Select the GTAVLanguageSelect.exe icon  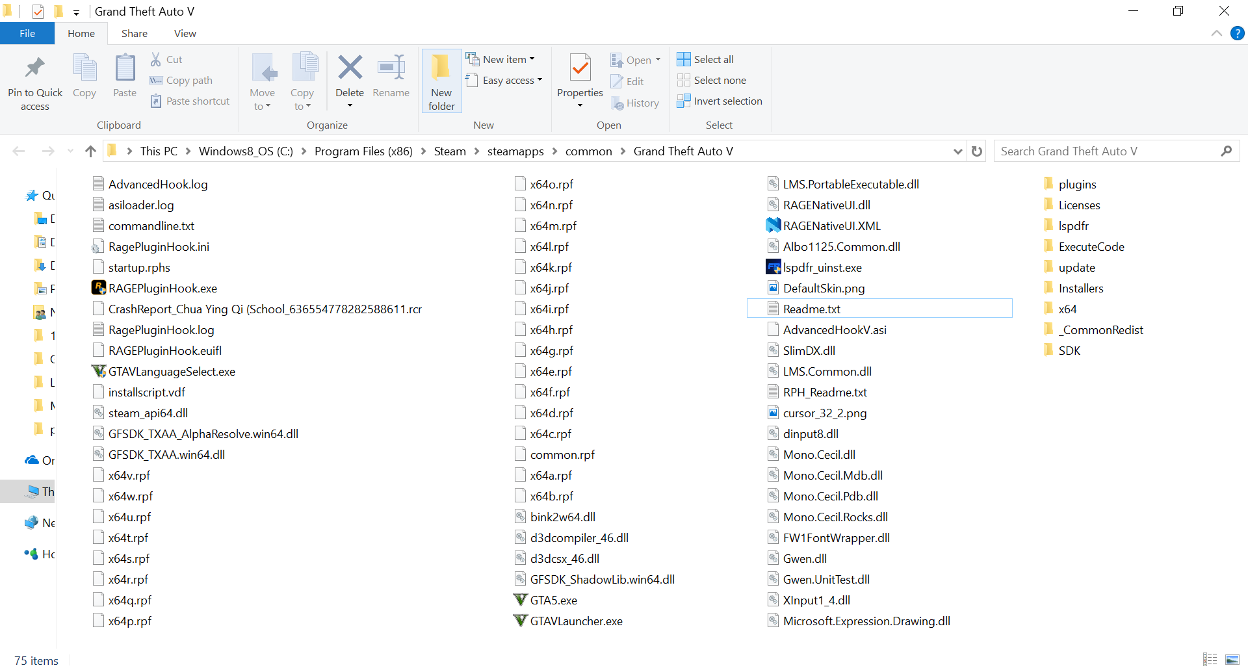coord(99,370)
